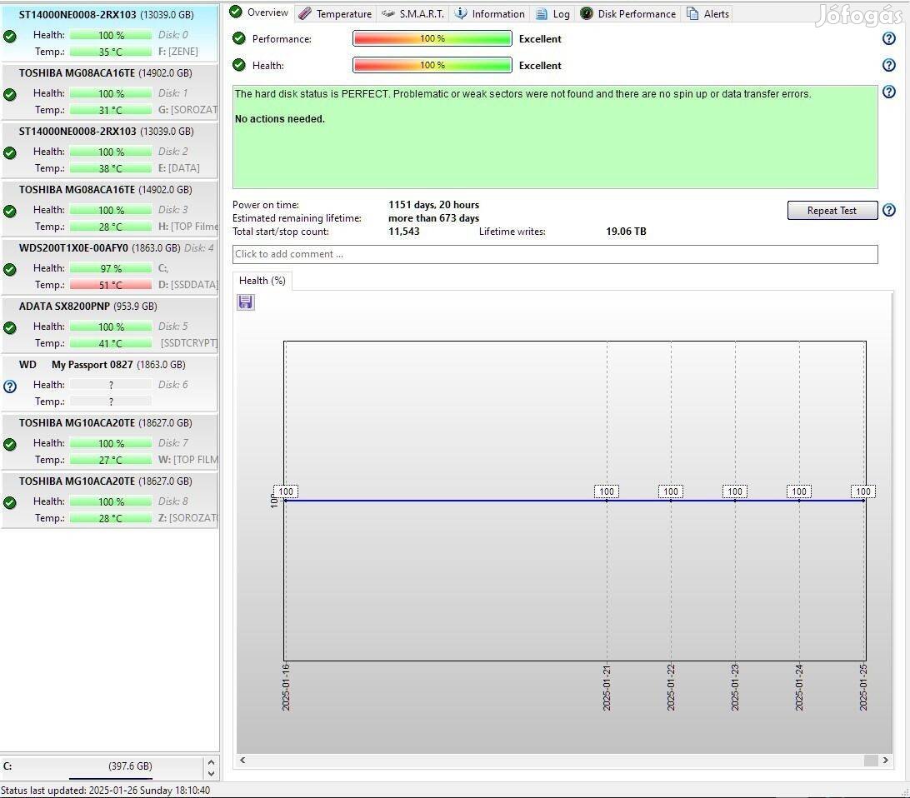
Task: Click the 97 % health bar of WDS200T1X0E
Action: (x=110, y=268)
